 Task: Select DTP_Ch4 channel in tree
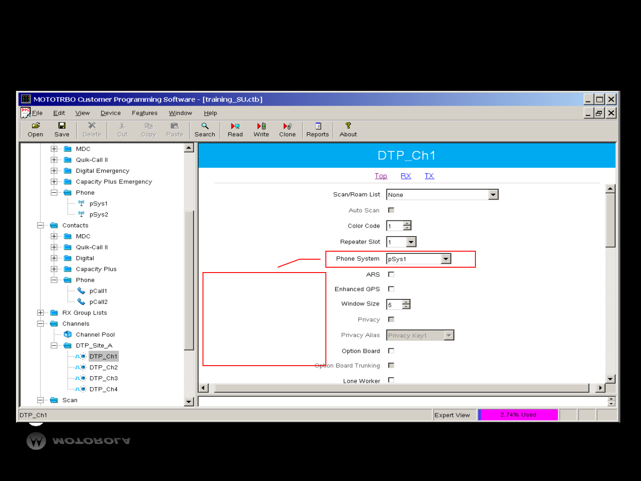click(103, 389)
